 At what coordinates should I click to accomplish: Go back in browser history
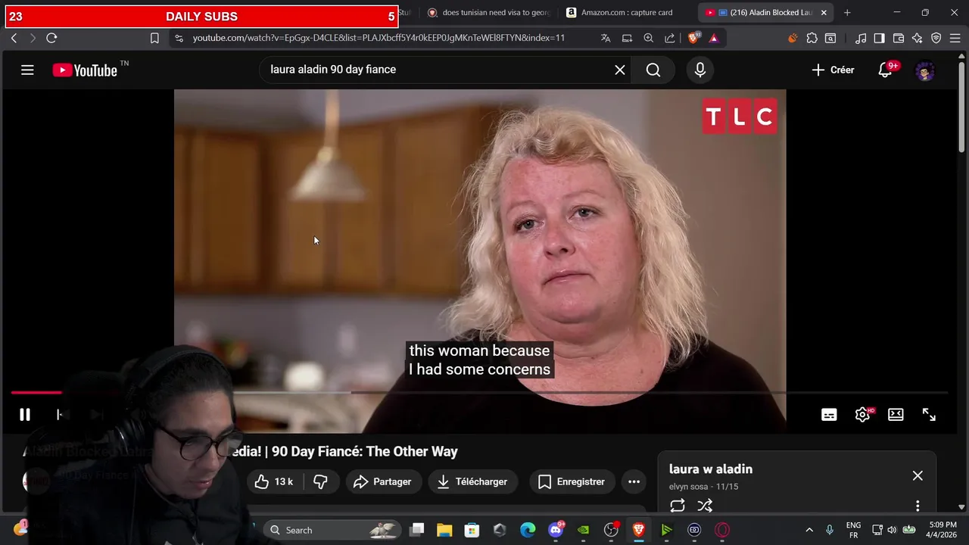point(14,38)
